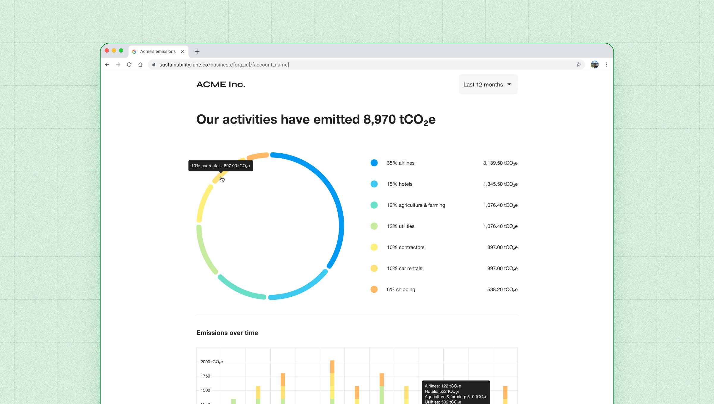Close the Acme's emissions tab
This screenshot has width=714, height=404.
pyautogui.click(x=182, y=52)
